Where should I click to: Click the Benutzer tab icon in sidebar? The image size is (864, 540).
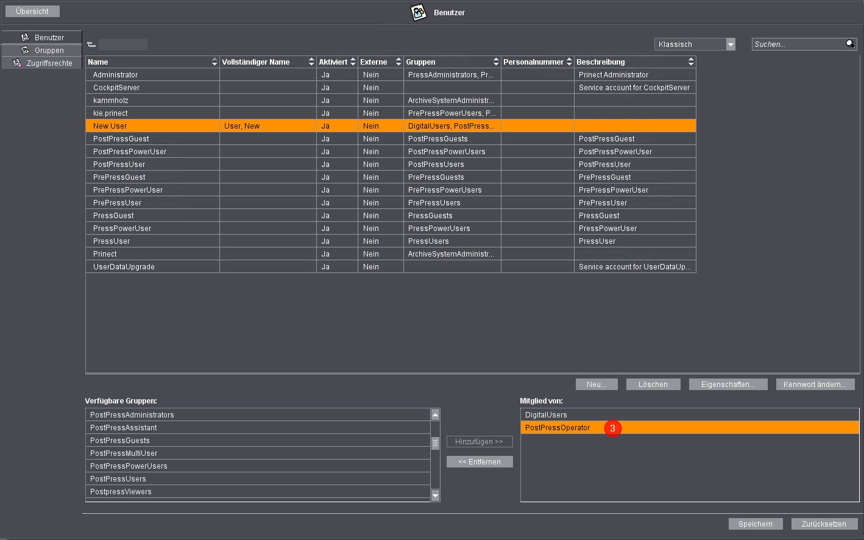(x=25, y=37)
